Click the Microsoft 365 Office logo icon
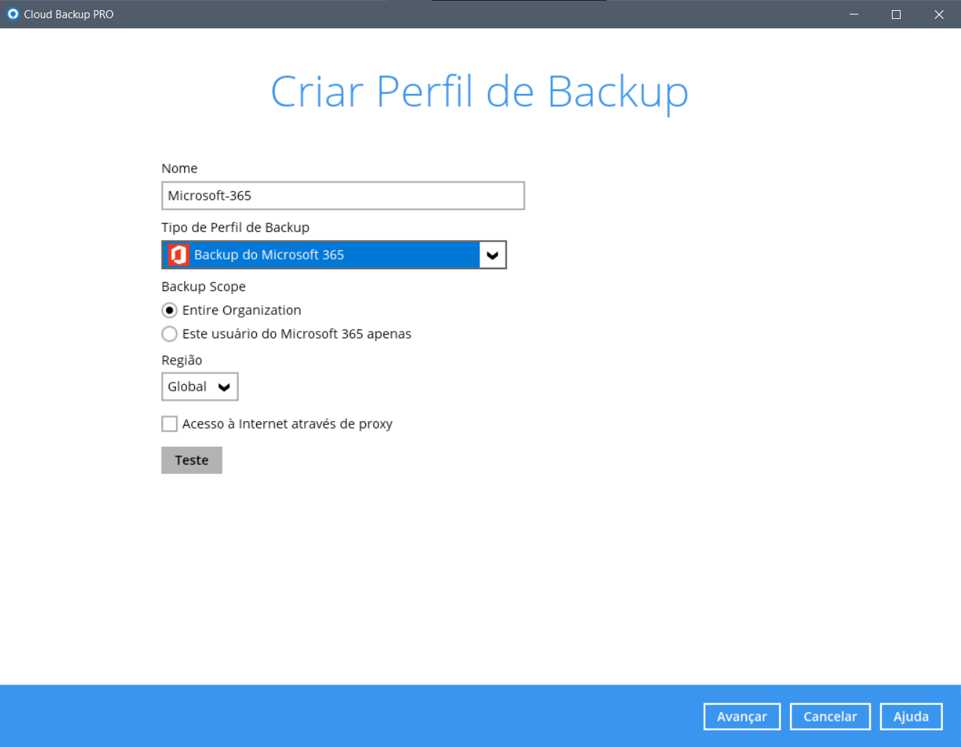 [x=179, y=255]
